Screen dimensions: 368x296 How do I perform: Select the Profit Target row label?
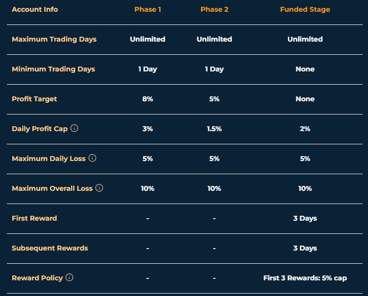point(34,99)
